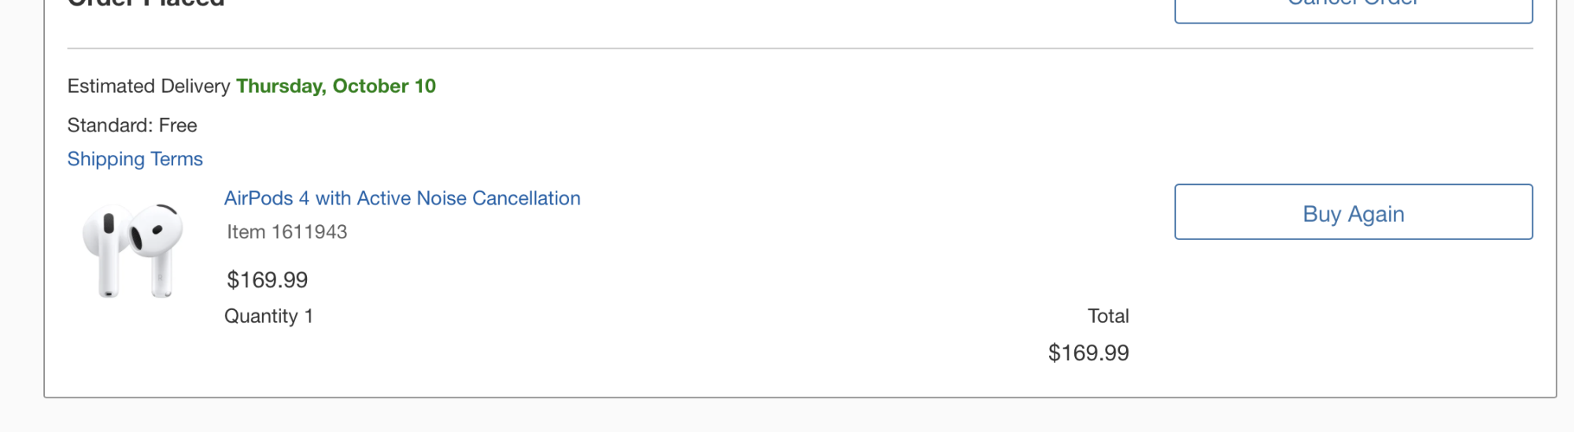Click the Order Placed heading at top
The width and height of the screenshot is (1574, 432).
pyautogui.click(x=146, y=4)
